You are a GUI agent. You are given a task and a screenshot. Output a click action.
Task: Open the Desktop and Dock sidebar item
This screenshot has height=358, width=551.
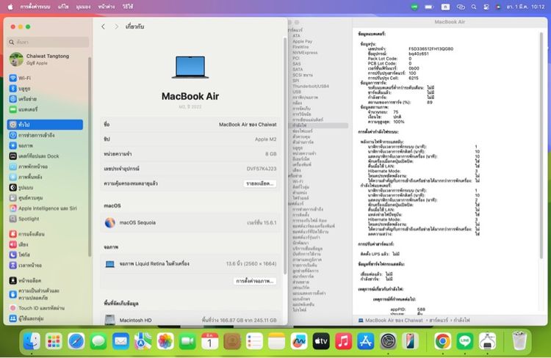pyautogui.click(x=34, y=156)
